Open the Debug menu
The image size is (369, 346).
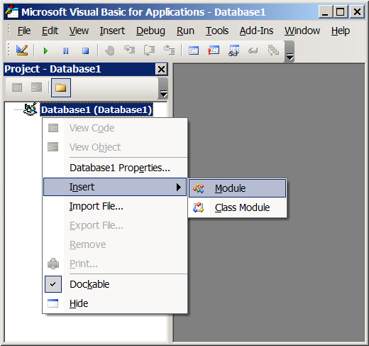coord(150,31)
